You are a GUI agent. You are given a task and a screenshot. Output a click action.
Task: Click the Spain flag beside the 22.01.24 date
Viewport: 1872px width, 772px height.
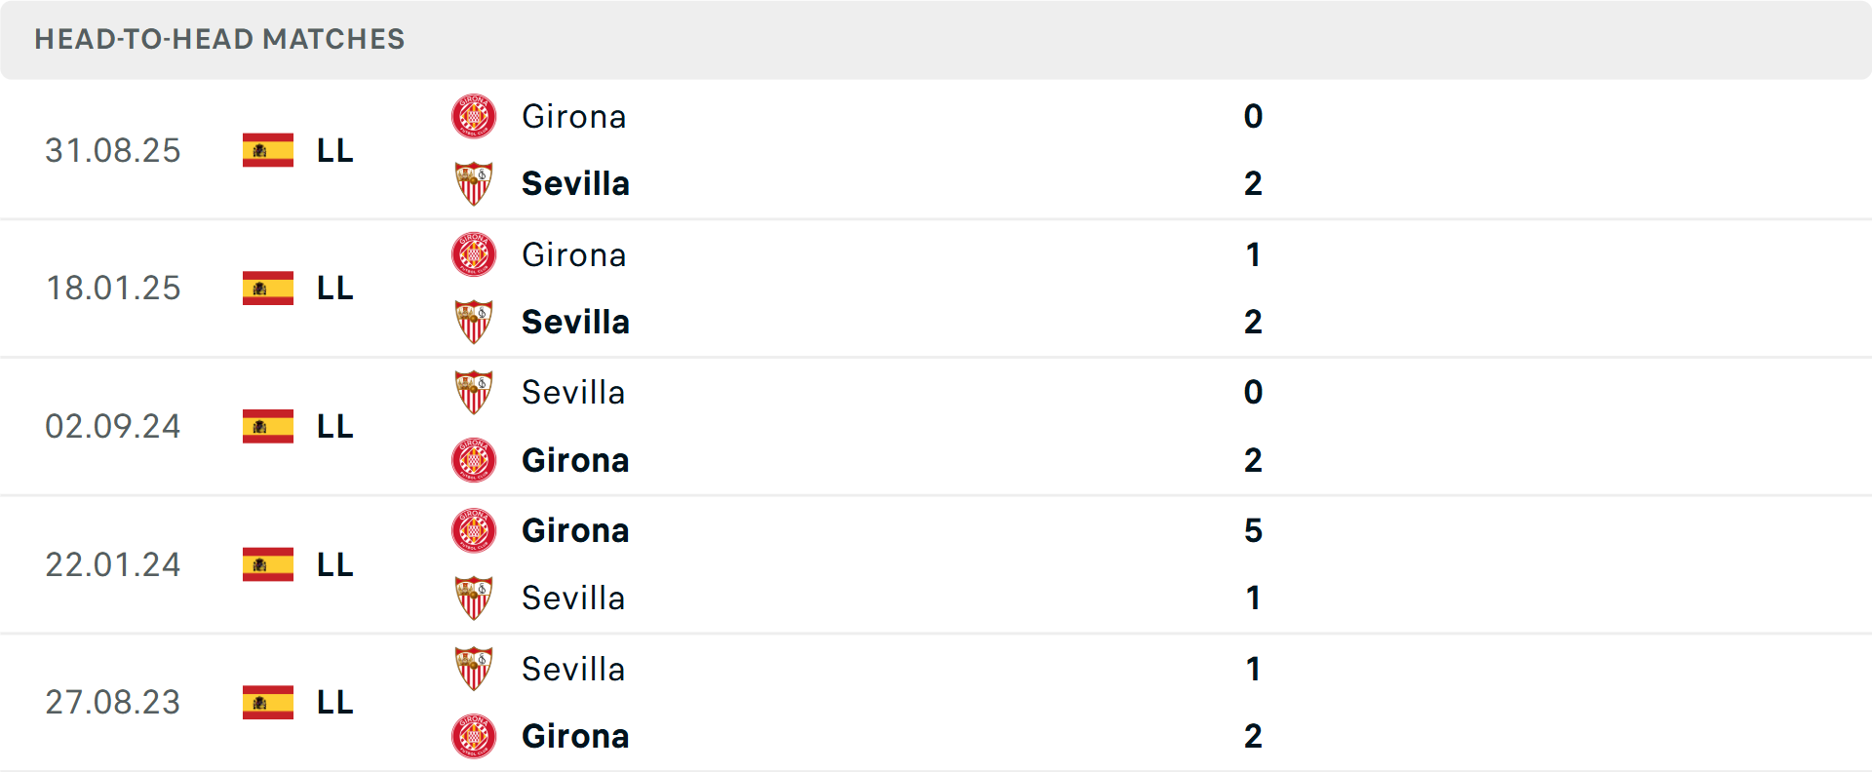click(267, 564)
